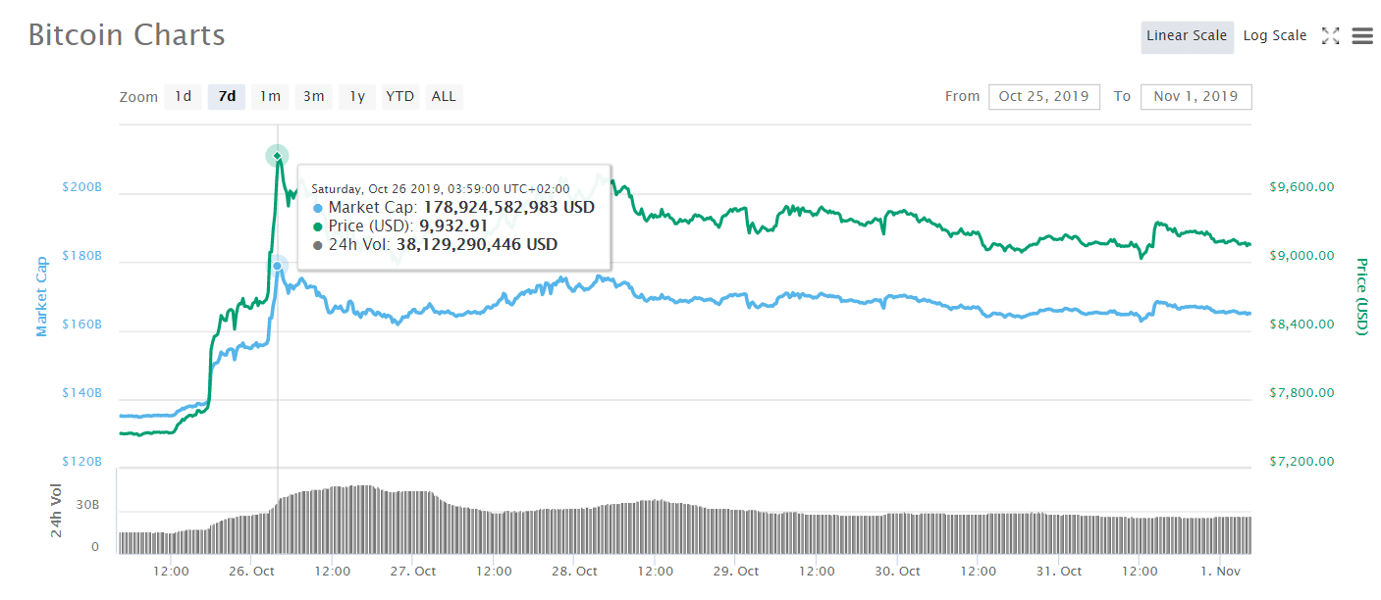Click the Price (USD) axis label
Viewport: 1381px width, 600px height.
pyautogui.click(x=1361, y=296)
